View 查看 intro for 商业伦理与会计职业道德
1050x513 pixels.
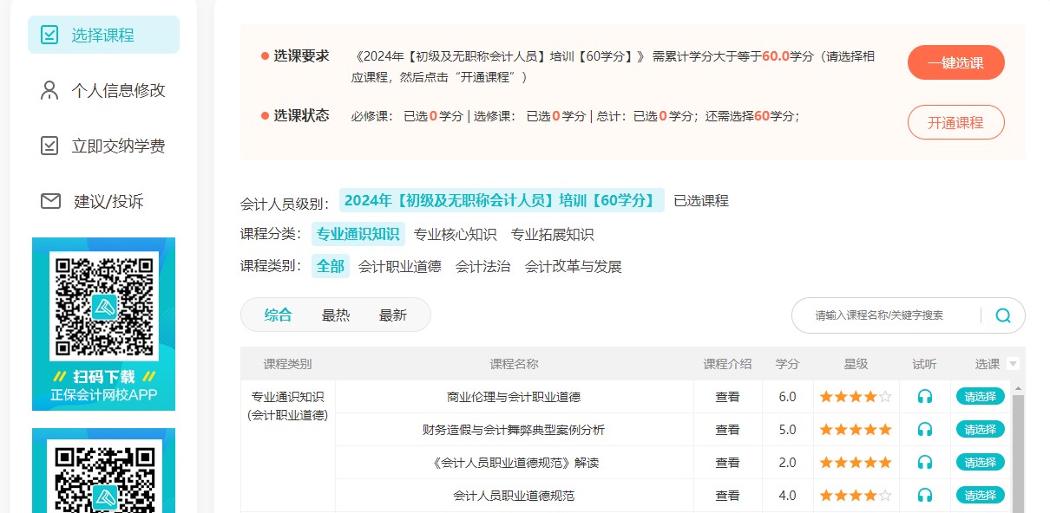point(727,397)
